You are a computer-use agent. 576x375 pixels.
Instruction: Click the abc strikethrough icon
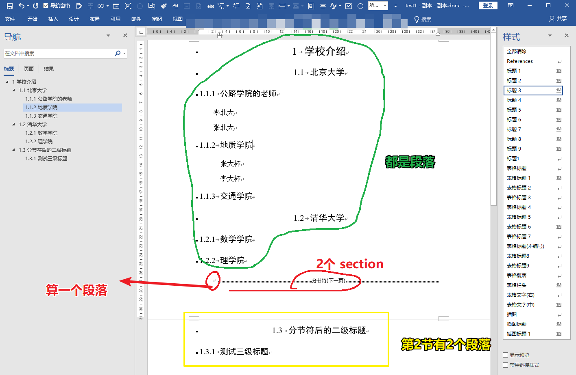[x=210, y=6]
